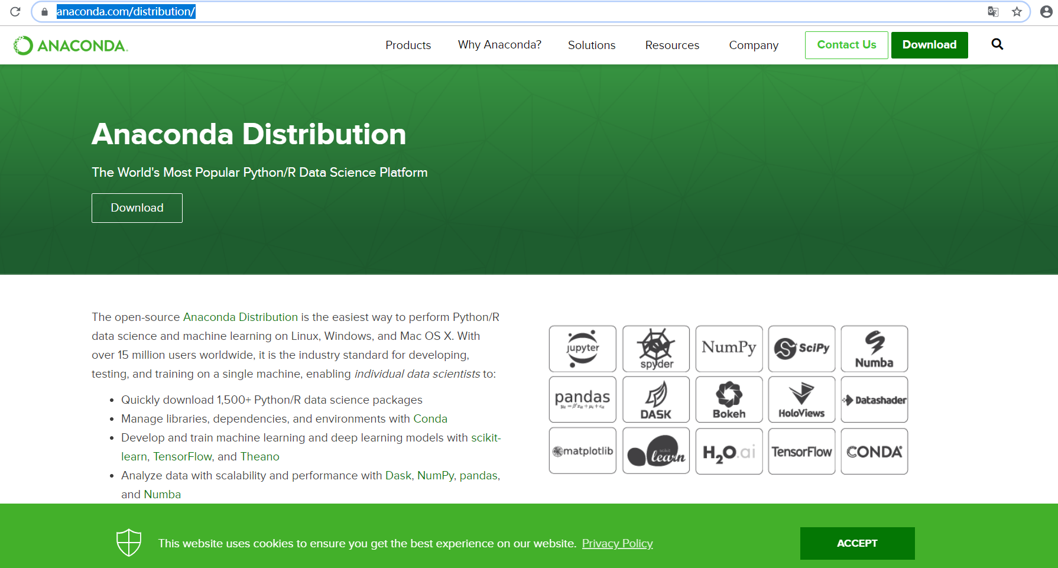Click the CONDA logo tile
The height and width of the screenshot is (568, 1058).
coord(874,451)
